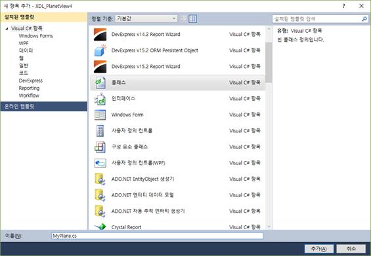Click the C# 클래스 template icon
The image size is (371, 256).
[100, 82]
